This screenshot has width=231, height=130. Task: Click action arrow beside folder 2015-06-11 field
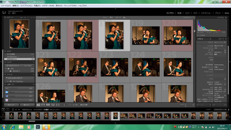[x=225, y=52]
